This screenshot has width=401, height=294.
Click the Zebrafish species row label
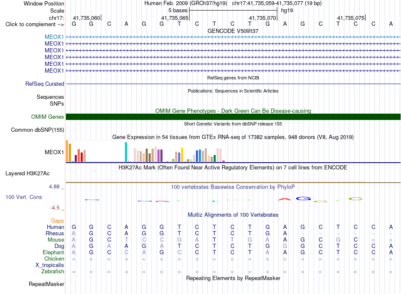pyautogui.click(x=52, y=271)
